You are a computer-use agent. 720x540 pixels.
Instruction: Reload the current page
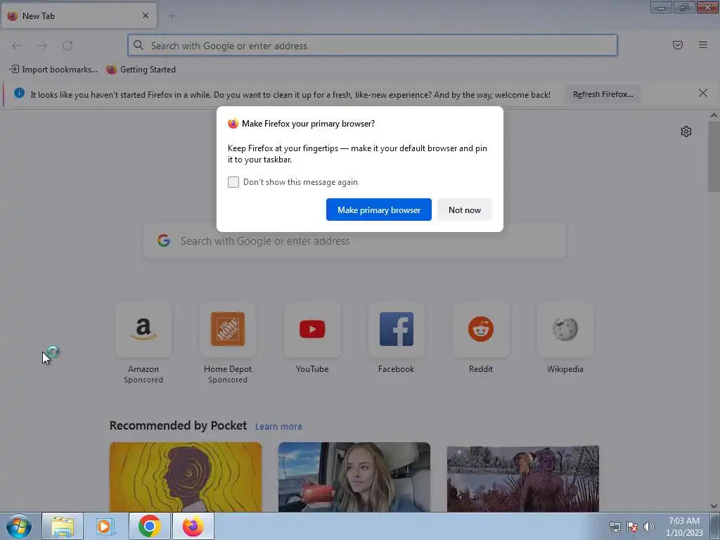67,46
